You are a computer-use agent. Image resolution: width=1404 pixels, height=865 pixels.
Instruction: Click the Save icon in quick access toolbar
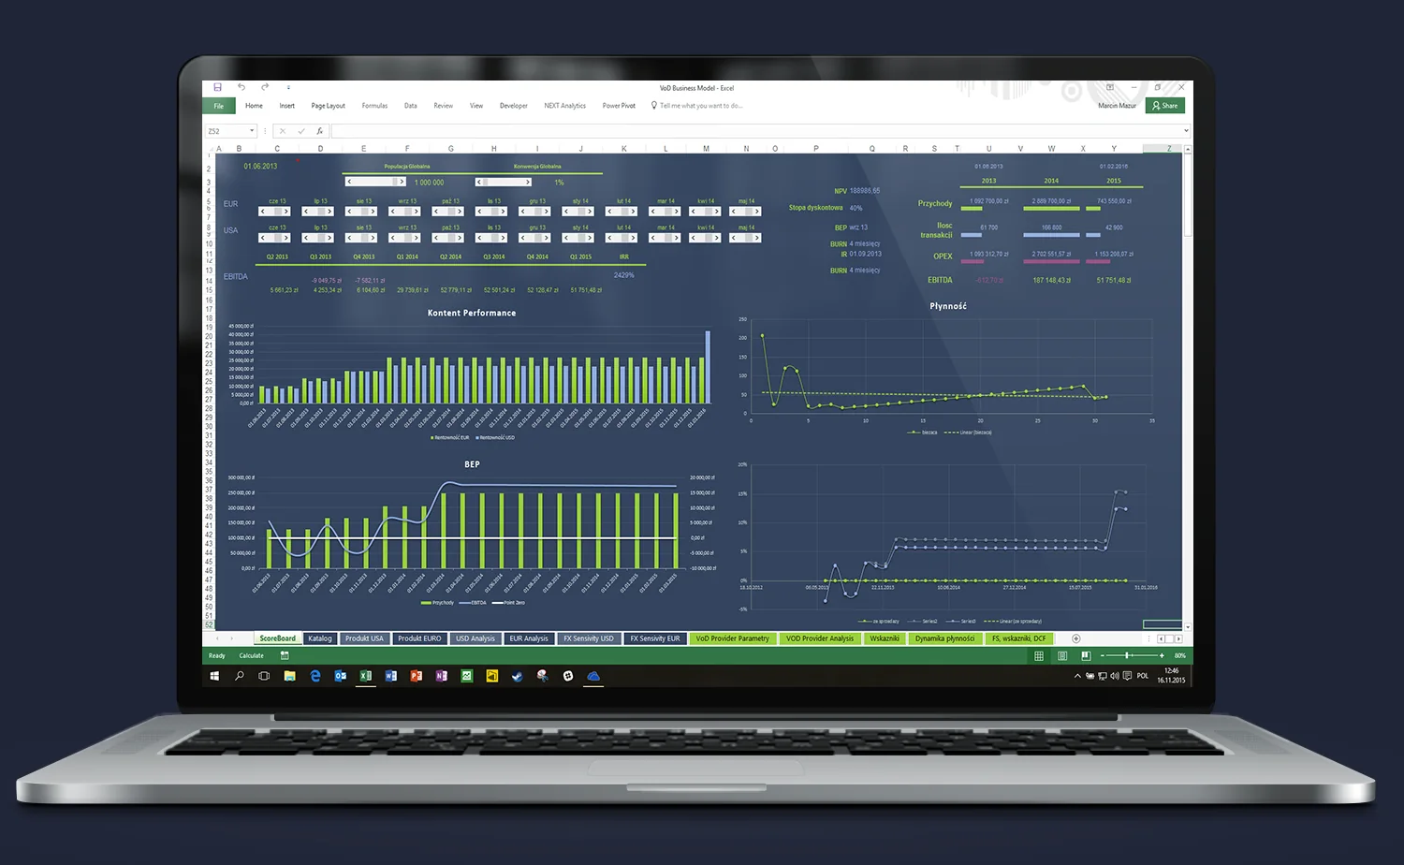(x=217, y=87)
